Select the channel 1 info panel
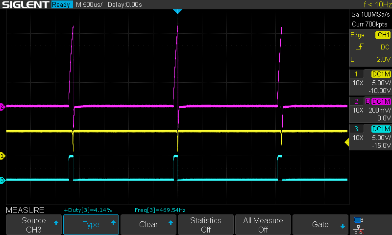The height and width of the screenshot is (235, 392). click(x=370, y=82)
